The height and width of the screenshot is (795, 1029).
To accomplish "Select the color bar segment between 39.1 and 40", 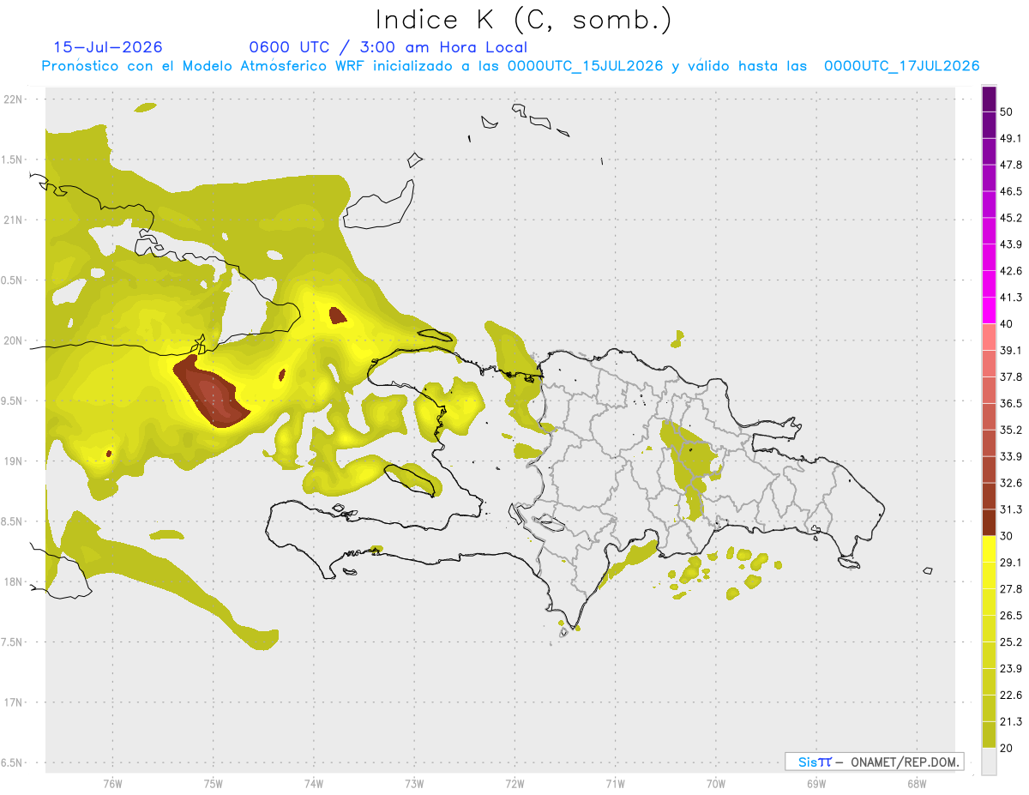I will pyautogui.click(x=989, y=337).
